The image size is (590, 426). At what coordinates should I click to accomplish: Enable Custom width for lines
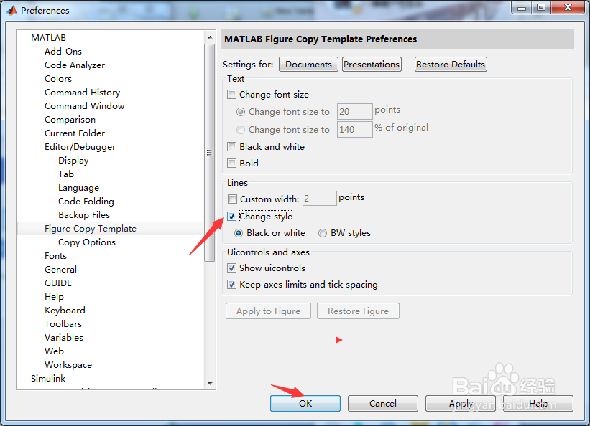[x=232, y=199]
